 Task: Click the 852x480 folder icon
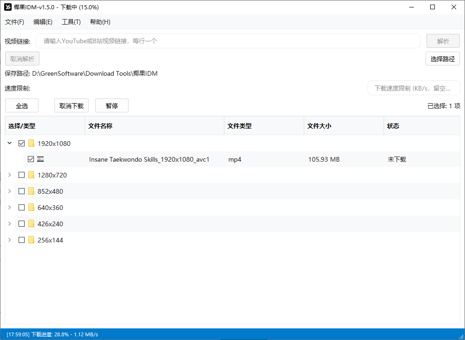pyautogui.click(x=32, y=191)
